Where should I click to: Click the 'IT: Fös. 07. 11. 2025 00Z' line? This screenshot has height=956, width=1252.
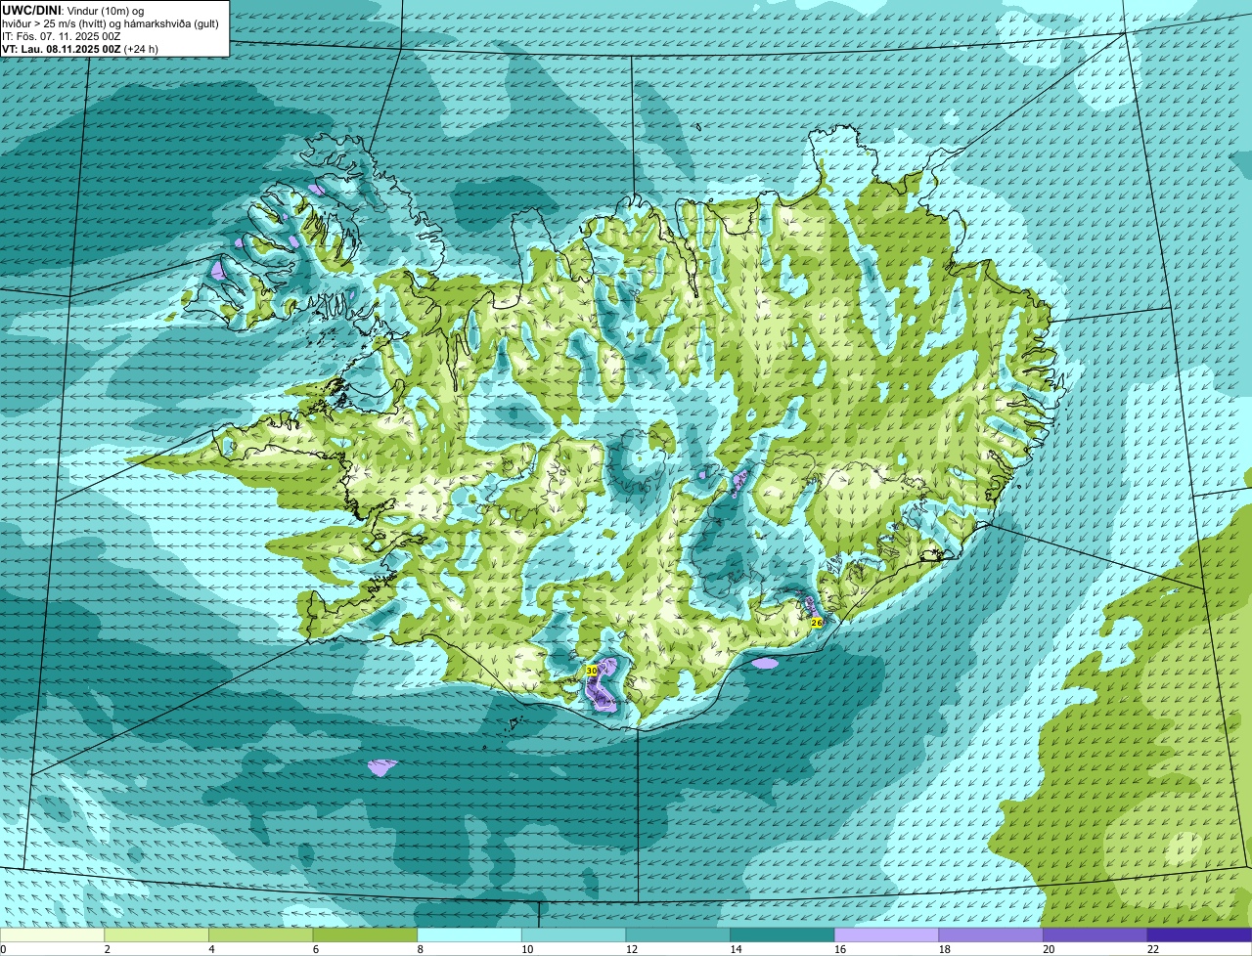[62, 35]
